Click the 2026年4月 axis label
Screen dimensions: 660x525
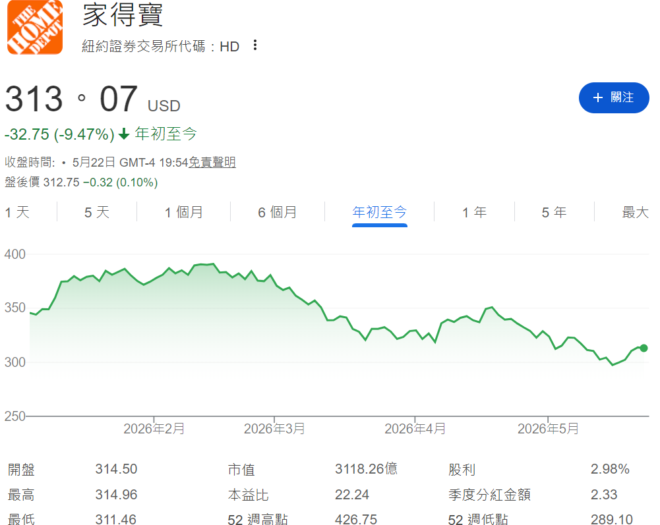415,429
